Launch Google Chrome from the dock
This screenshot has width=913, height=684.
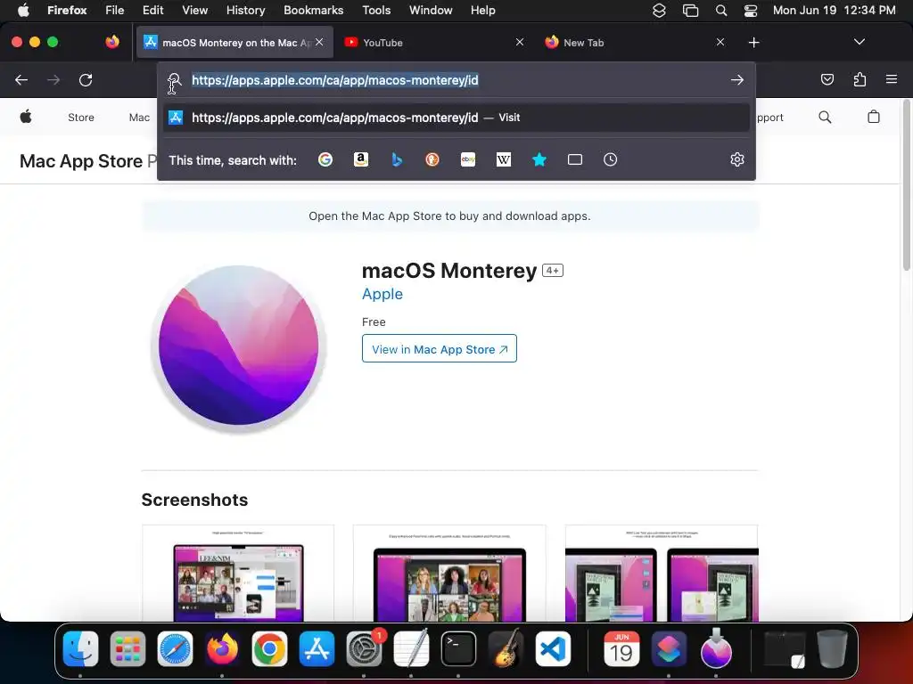(x=269, y=648)
